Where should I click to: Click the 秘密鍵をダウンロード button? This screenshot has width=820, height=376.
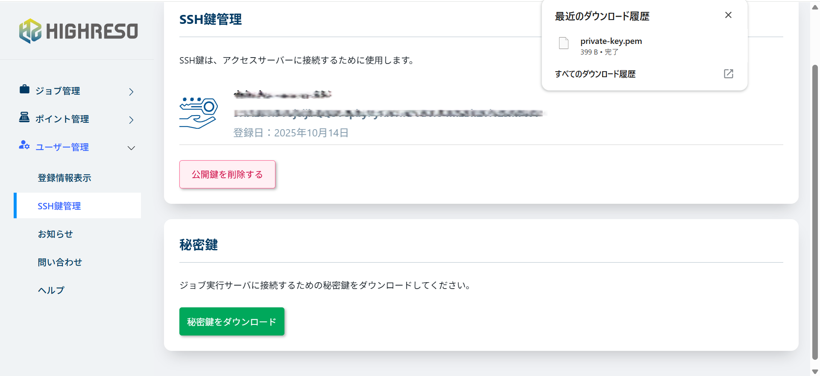[231, 321]
